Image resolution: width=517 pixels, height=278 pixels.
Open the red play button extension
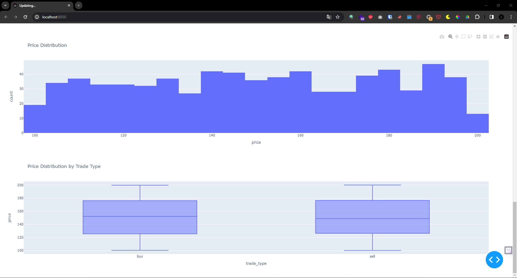(x=419, y=17)
